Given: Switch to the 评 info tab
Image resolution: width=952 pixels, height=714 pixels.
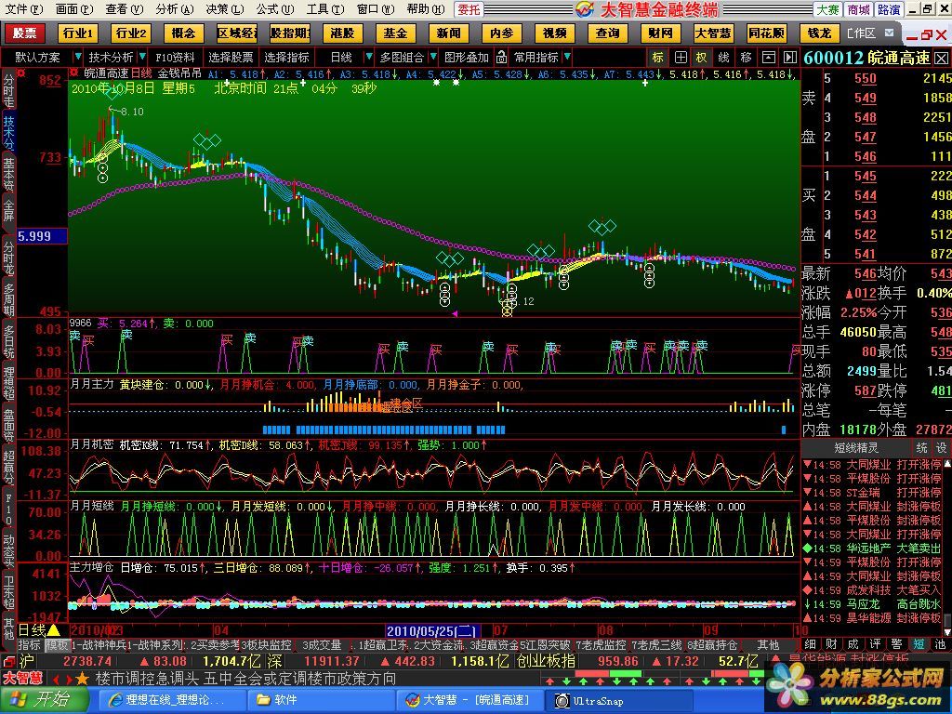Looking at the screenshot, I should (x=876, y=645).
